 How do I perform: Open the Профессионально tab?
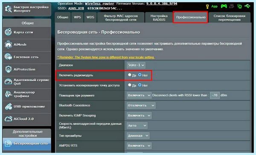[191, 17]
